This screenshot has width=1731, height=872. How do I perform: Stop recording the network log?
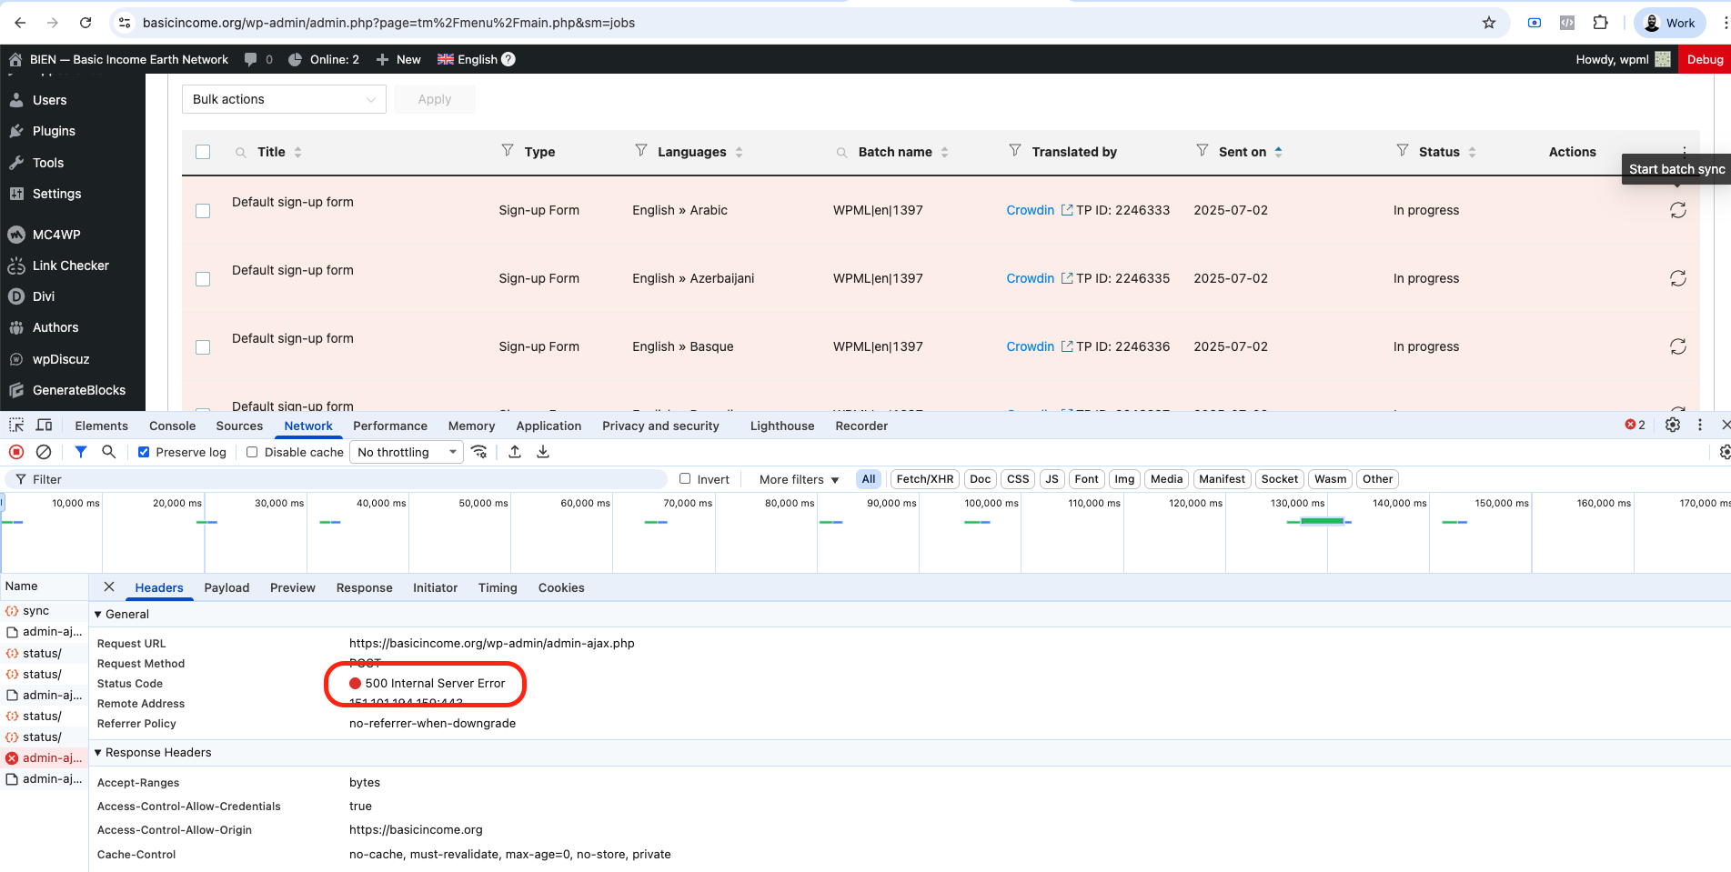point(16,452)
